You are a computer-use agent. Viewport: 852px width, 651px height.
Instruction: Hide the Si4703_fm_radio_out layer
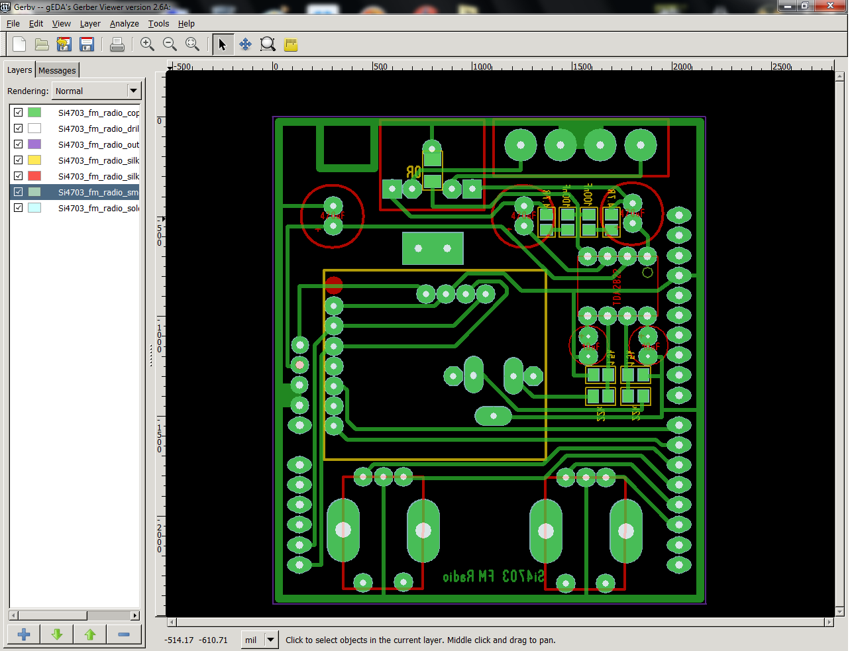[x=18, y=144]
